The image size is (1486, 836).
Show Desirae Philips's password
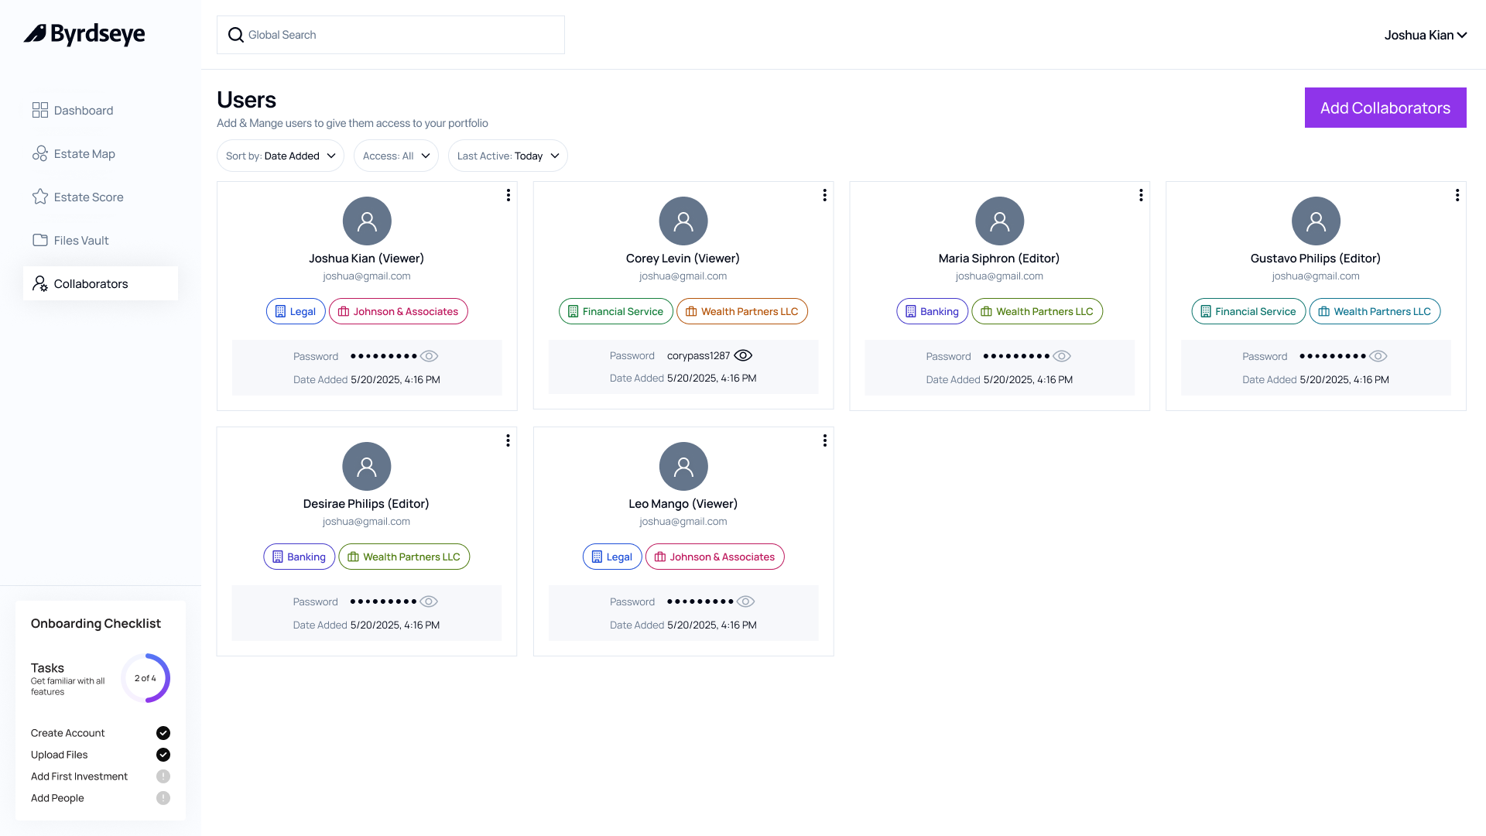(x=429, y=601)
